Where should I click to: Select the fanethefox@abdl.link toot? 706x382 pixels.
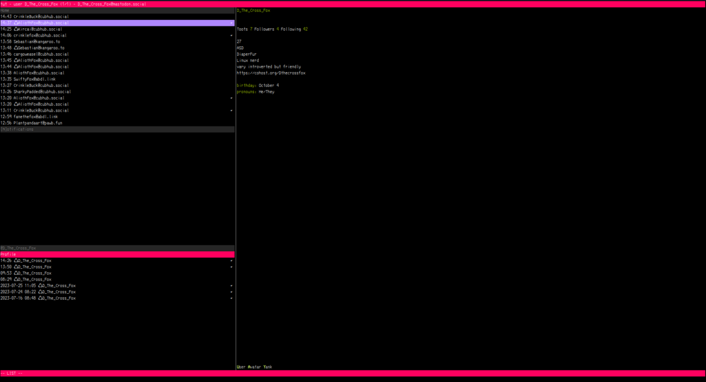pos(117,117)
